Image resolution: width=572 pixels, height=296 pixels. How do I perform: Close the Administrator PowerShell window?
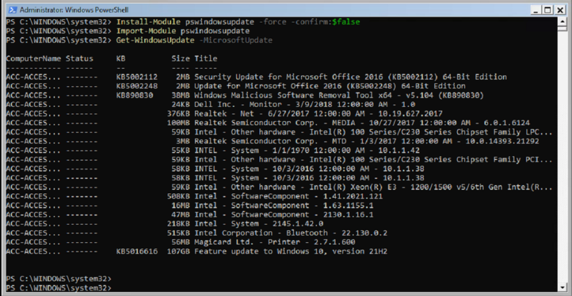pyautogui.click(x=560, y=10)
